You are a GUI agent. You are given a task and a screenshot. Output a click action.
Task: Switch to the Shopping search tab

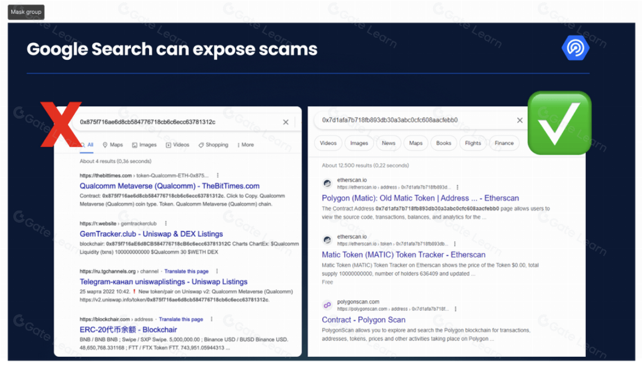(213, 145)
